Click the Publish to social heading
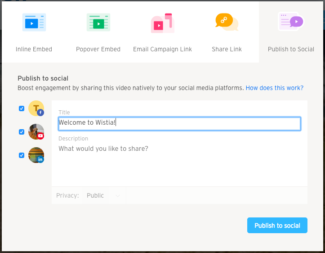The image size is (325, 253). 43,78
